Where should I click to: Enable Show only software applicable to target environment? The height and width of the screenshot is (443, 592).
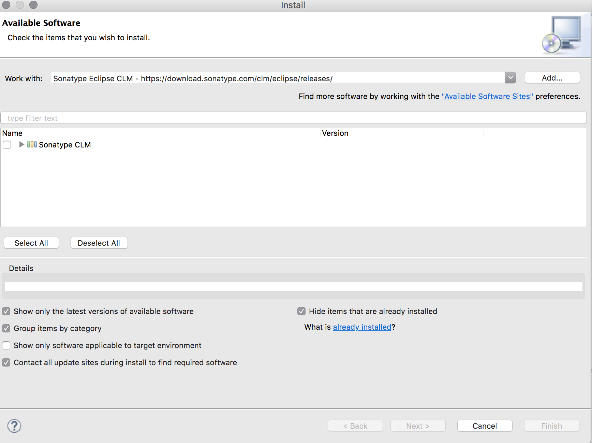[x=6, y=345]
